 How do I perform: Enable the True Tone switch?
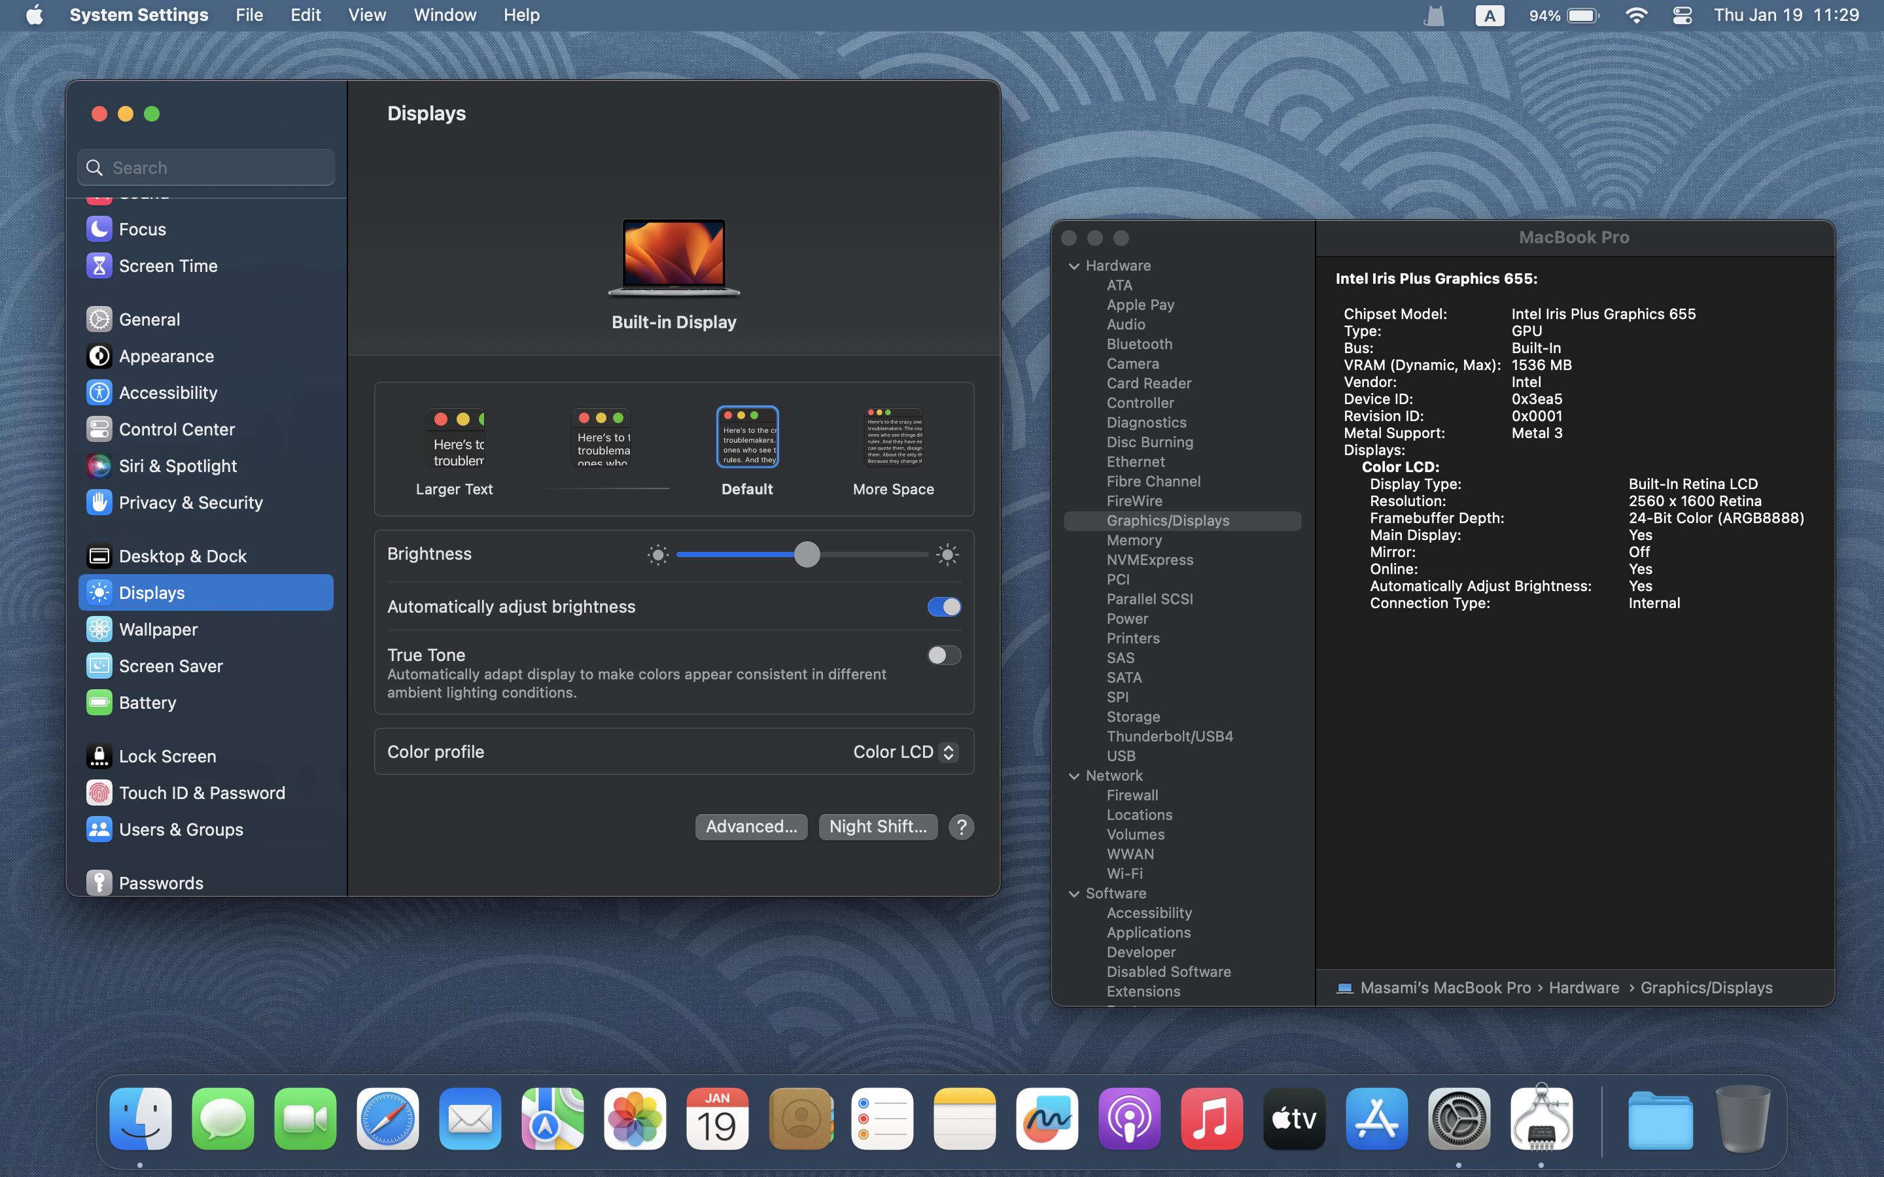click(943, 655)
